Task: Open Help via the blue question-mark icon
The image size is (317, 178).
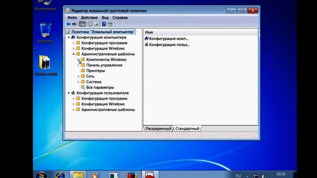Action: tap(104, 24)
